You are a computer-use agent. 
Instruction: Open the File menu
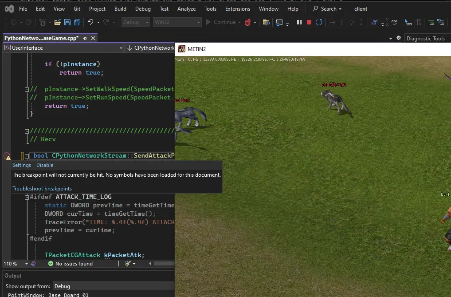tap(23, 9)
